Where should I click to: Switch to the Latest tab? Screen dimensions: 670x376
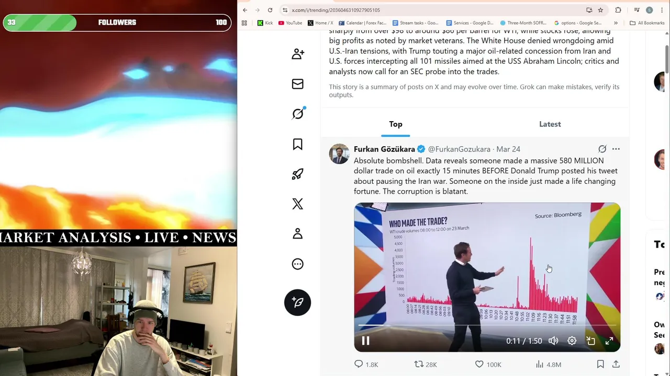click(550, 124)
